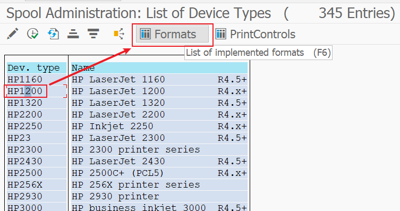This screenshot has width=400, height=211.
Task: Select device type HP1320
Action: pyautogui.click(x=25, y=103)
